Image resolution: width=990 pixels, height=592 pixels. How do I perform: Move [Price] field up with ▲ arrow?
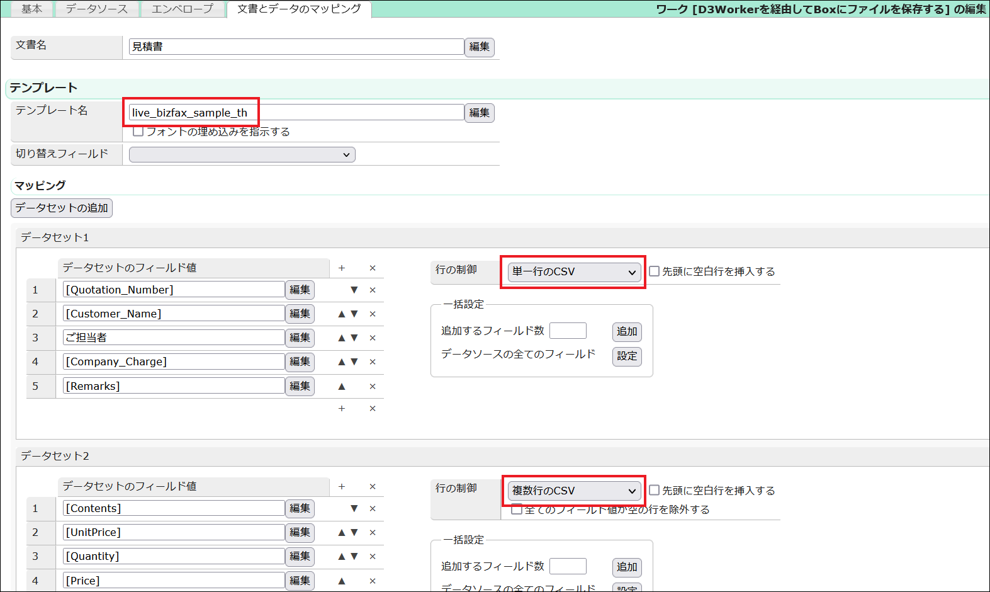[342, 581]
